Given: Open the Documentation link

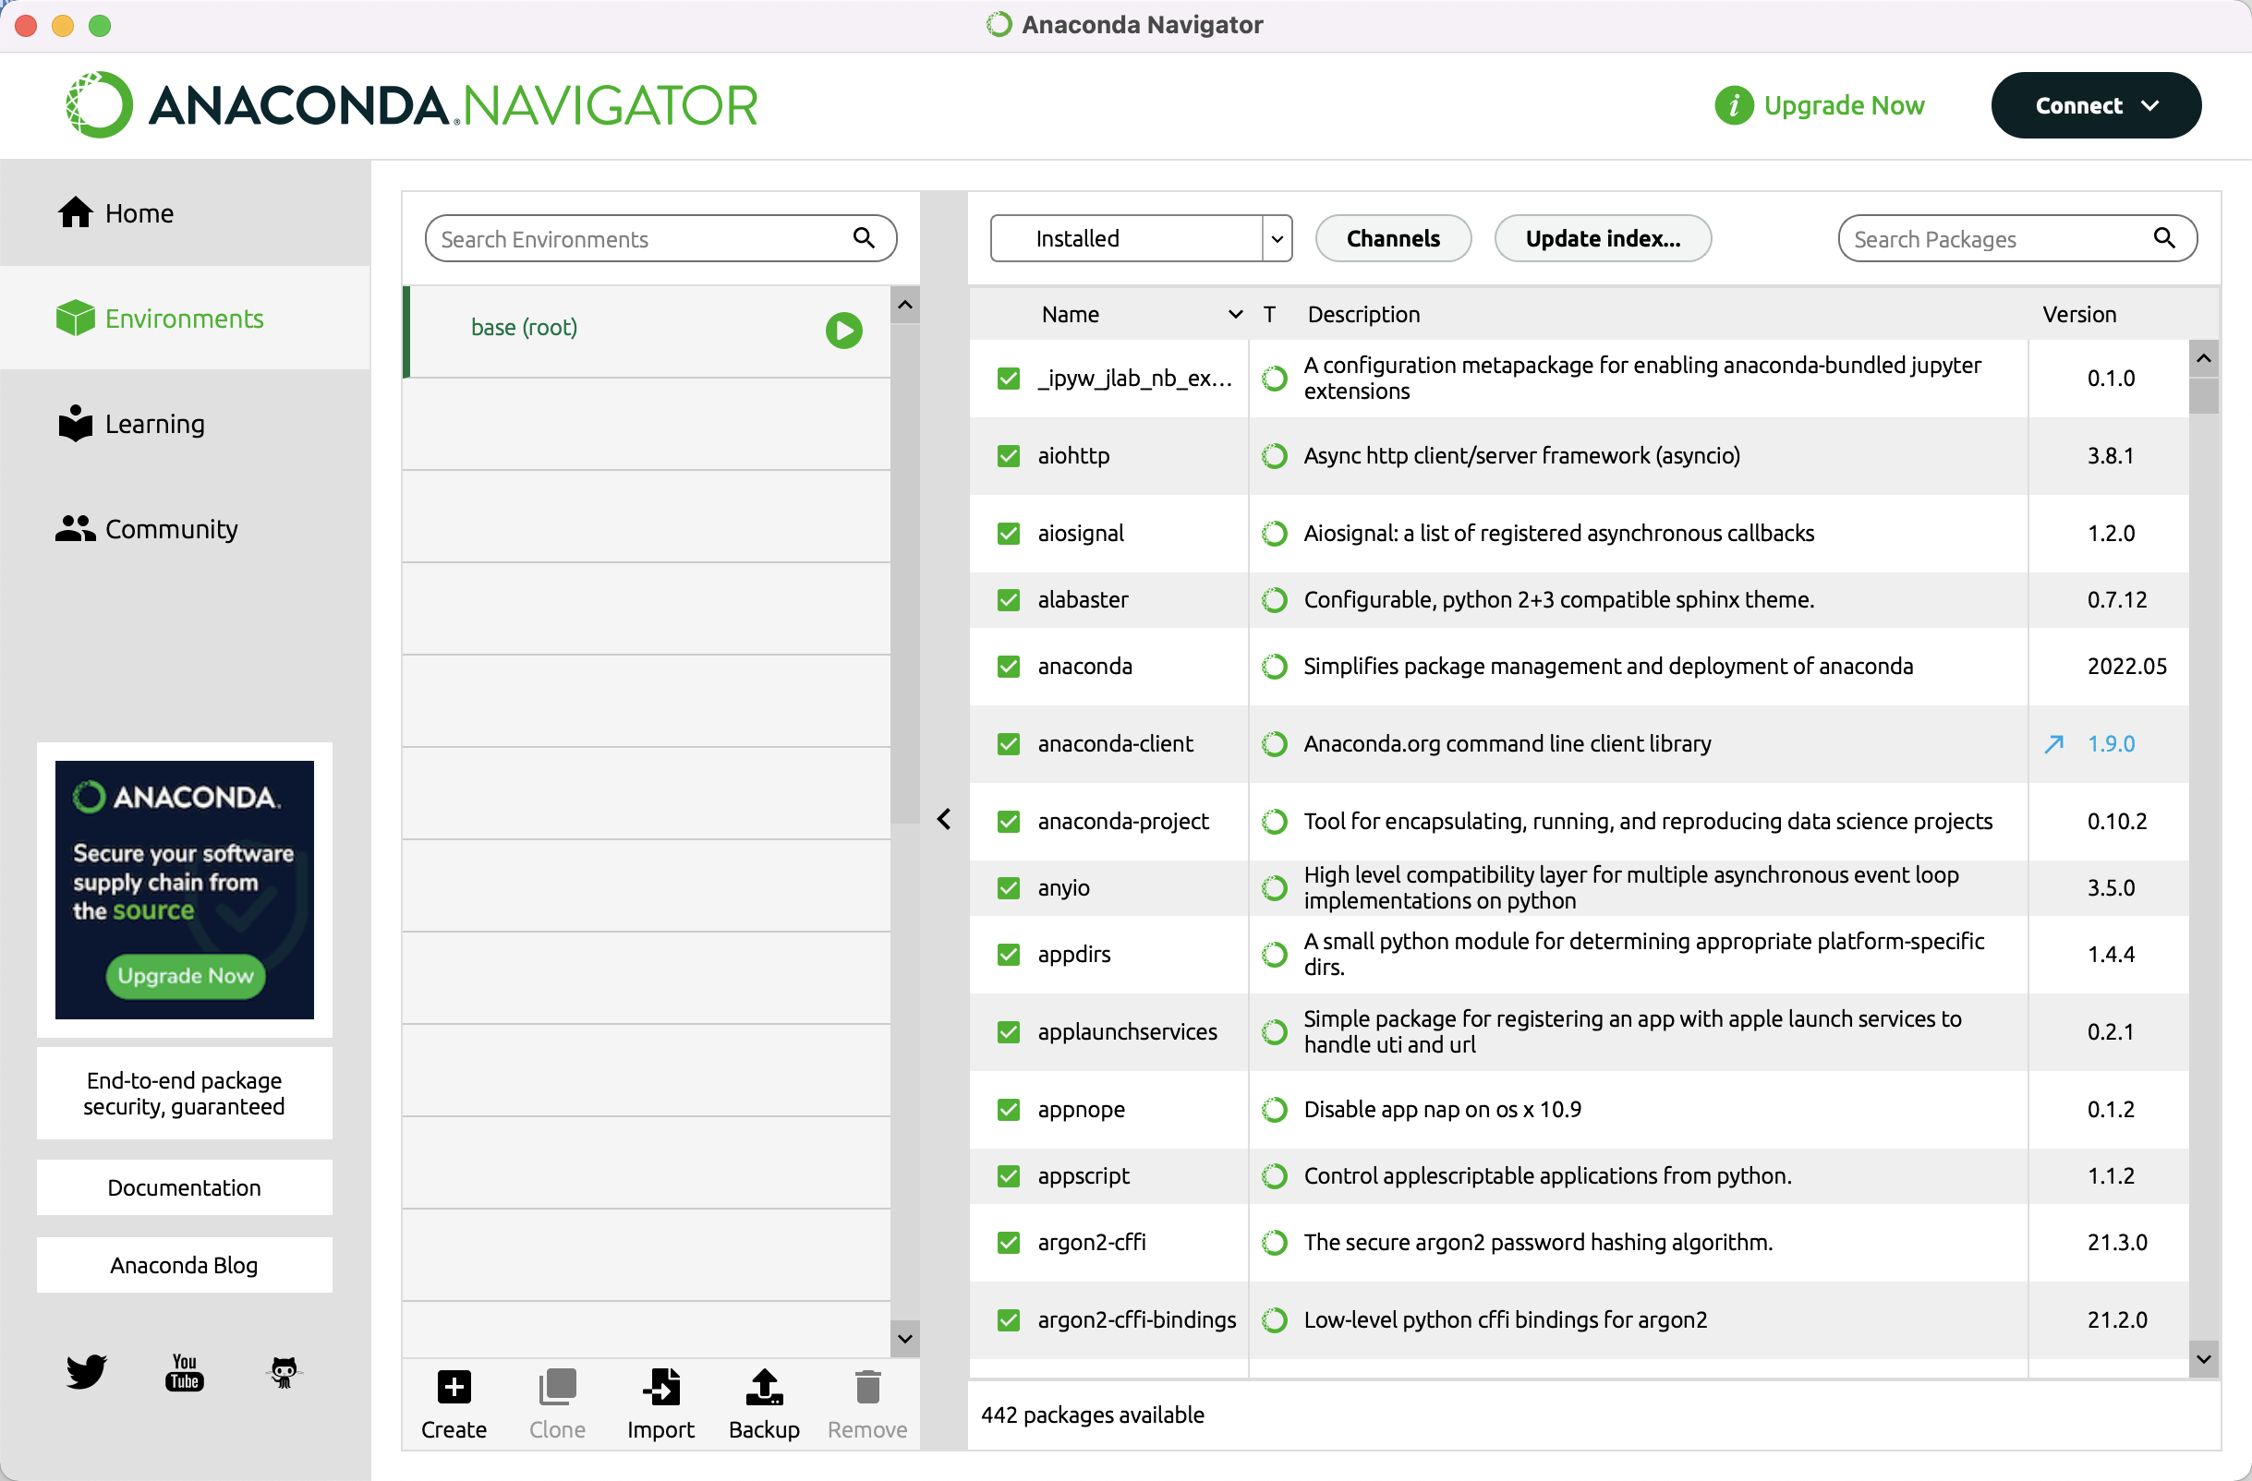Looking at the screenshot, I should 185,1186.
